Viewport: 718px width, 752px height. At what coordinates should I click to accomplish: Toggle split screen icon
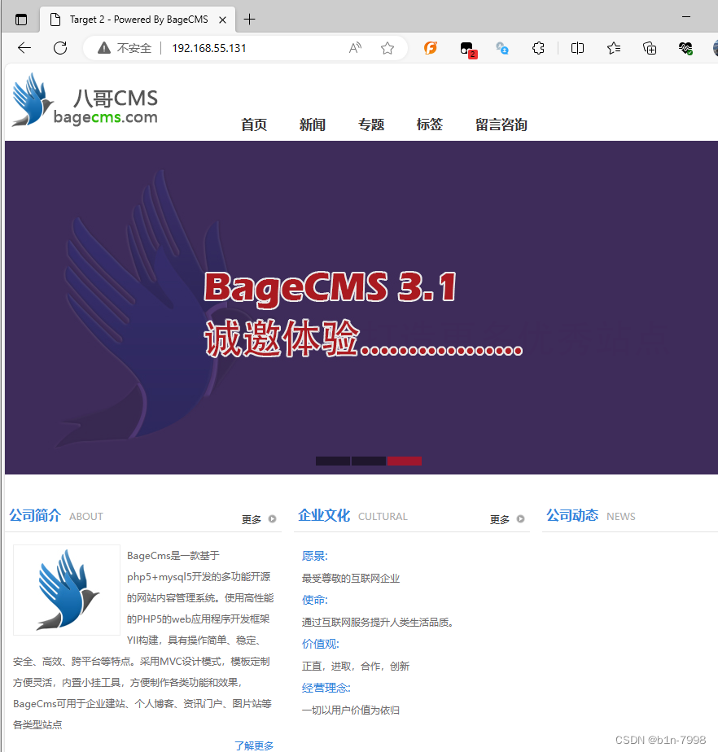[x=577, y=48]
